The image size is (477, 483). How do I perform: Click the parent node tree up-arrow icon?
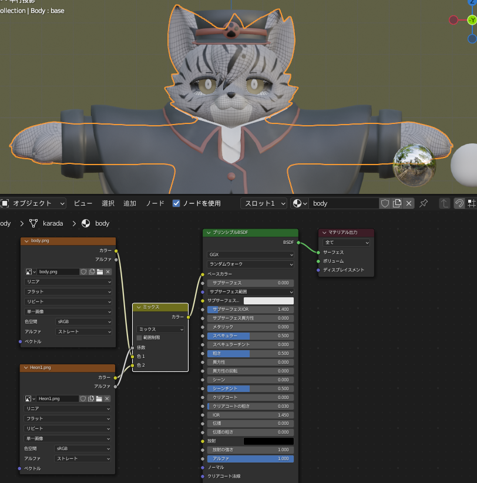[444, 203]
